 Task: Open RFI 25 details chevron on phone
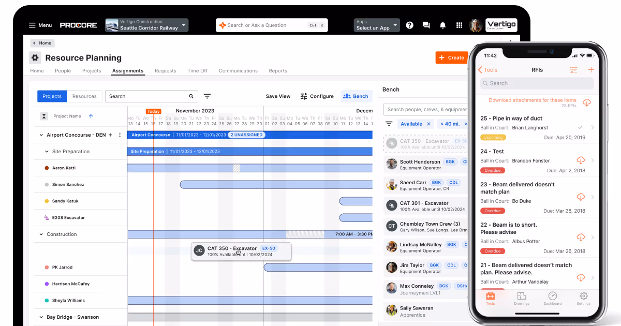pyautogui.click(x=592, y=127)
